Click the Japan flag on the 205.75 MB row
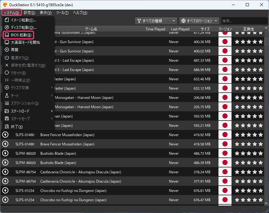The image size is (269, 213). pos(225,107)
